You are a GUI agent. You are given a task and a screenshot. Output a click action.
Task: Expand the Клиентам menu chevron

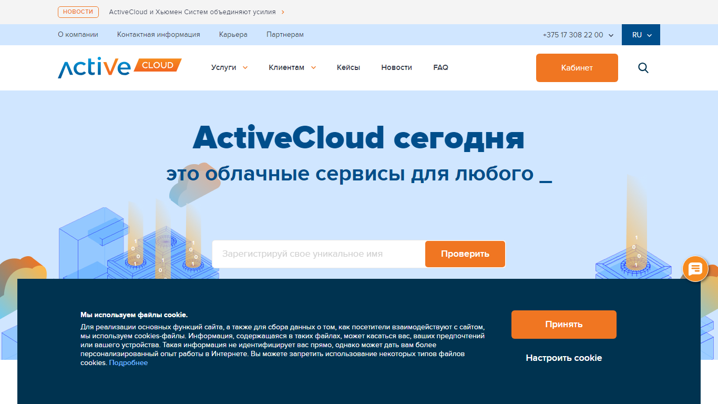click(313, 68)
